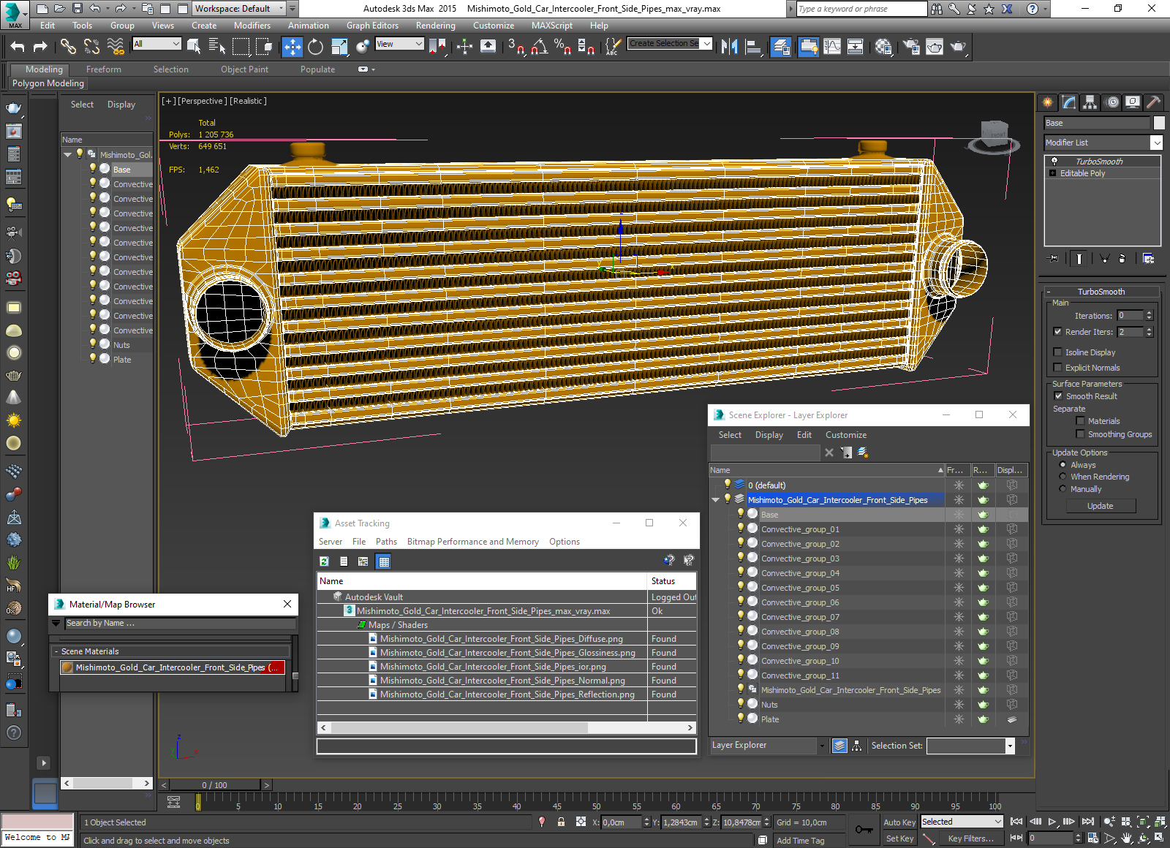
Task: Enable Isoline Display checkbox
Action: coord(1057,352)
